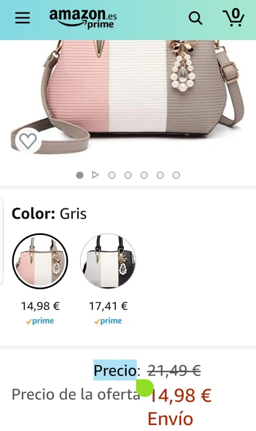
Task: Show fifth carousel image dot
Action: [144, 175]
